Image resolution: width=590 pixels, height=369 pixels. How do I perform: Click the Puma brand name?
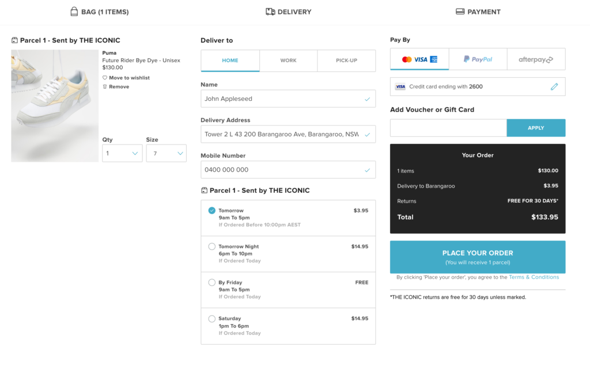[109, 53]
